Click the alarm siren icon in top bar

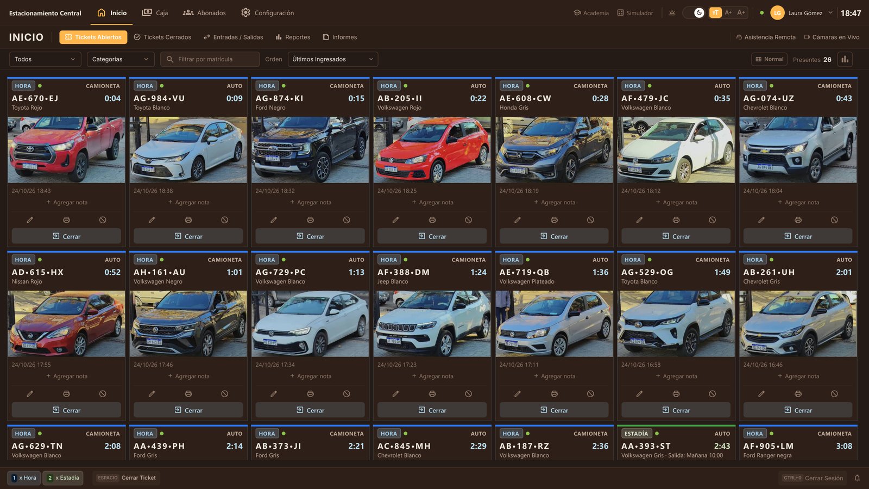pos(672,12)
